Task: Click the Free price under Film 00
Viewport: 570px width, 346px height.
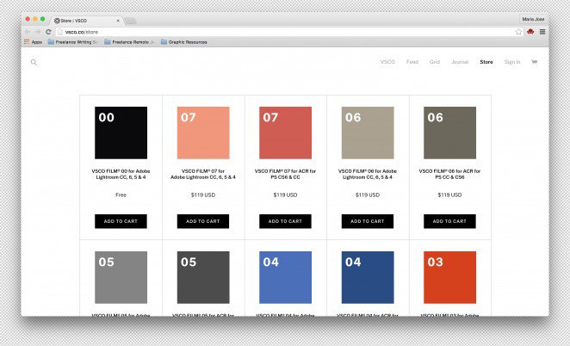Action: point(121,195)
